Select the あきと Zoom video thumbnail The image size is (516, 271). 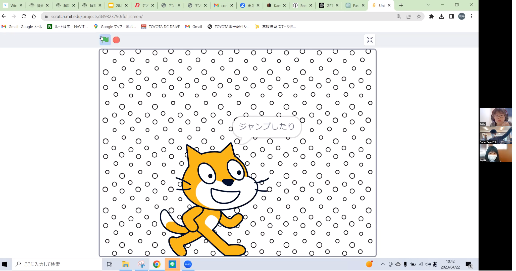(x=495, y=117)
